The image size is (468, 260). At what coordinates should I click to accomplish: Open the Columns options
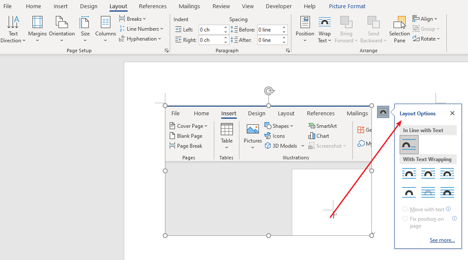(x=105, y=29)
